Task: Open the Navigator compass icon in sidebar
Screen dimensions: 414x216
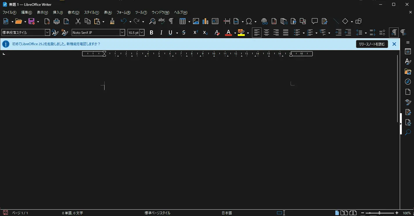Action: (408, 82)
